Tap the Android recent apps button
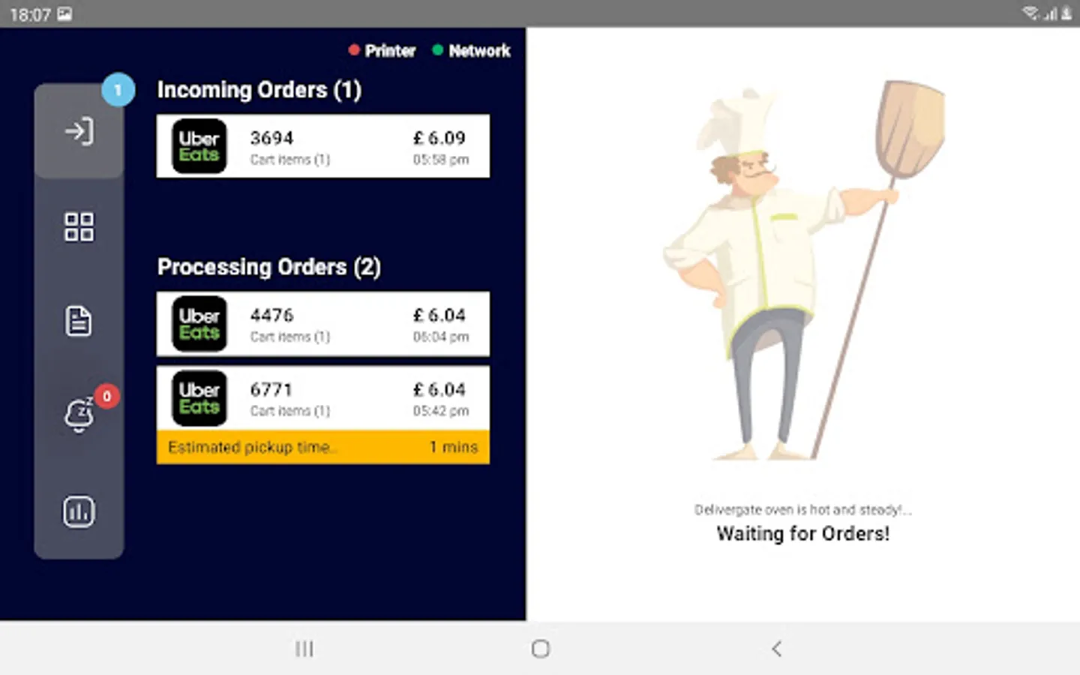 pyautogui.click(x=304, y=649)
